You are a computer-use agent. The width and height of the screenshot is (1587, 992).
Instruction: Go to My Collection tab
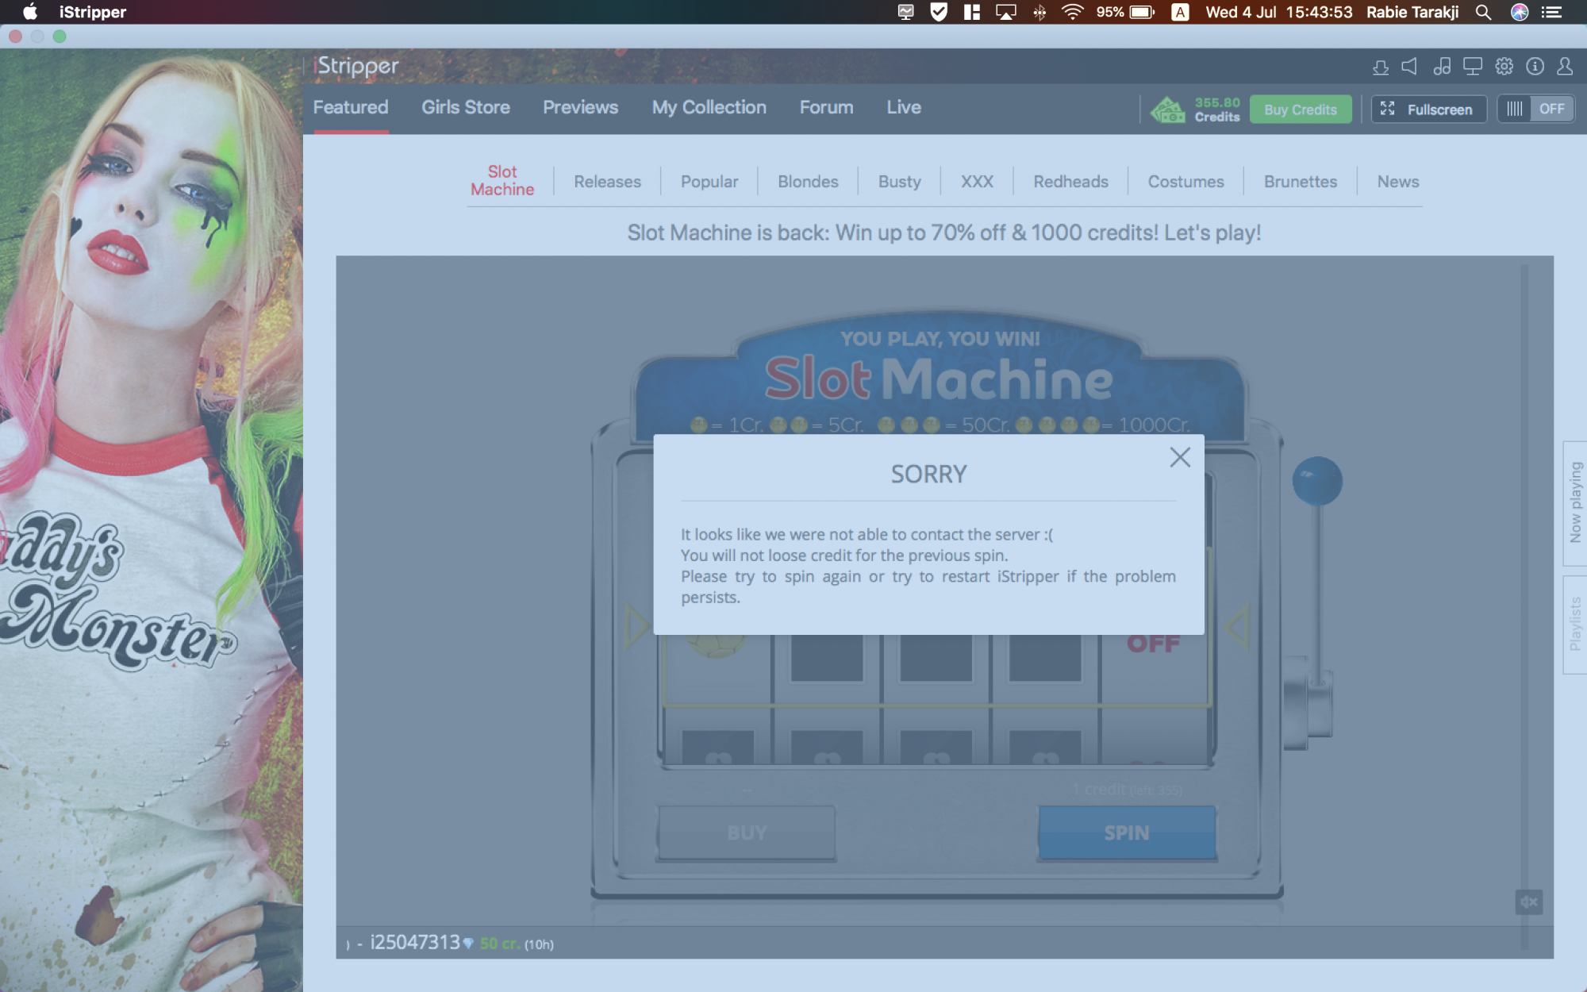pos(709,107)
